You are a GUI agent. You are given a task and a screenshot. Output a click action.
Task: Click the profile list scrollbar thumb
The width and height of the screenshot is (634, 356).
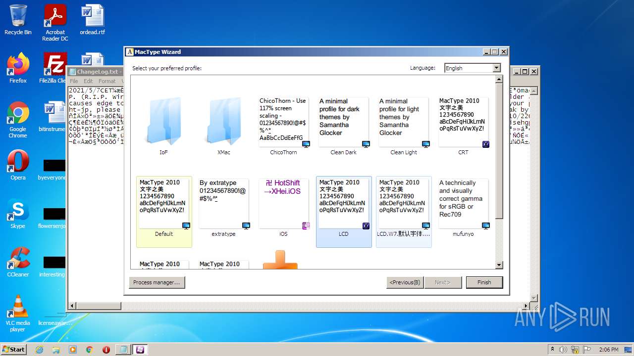[x=499, y=151]
